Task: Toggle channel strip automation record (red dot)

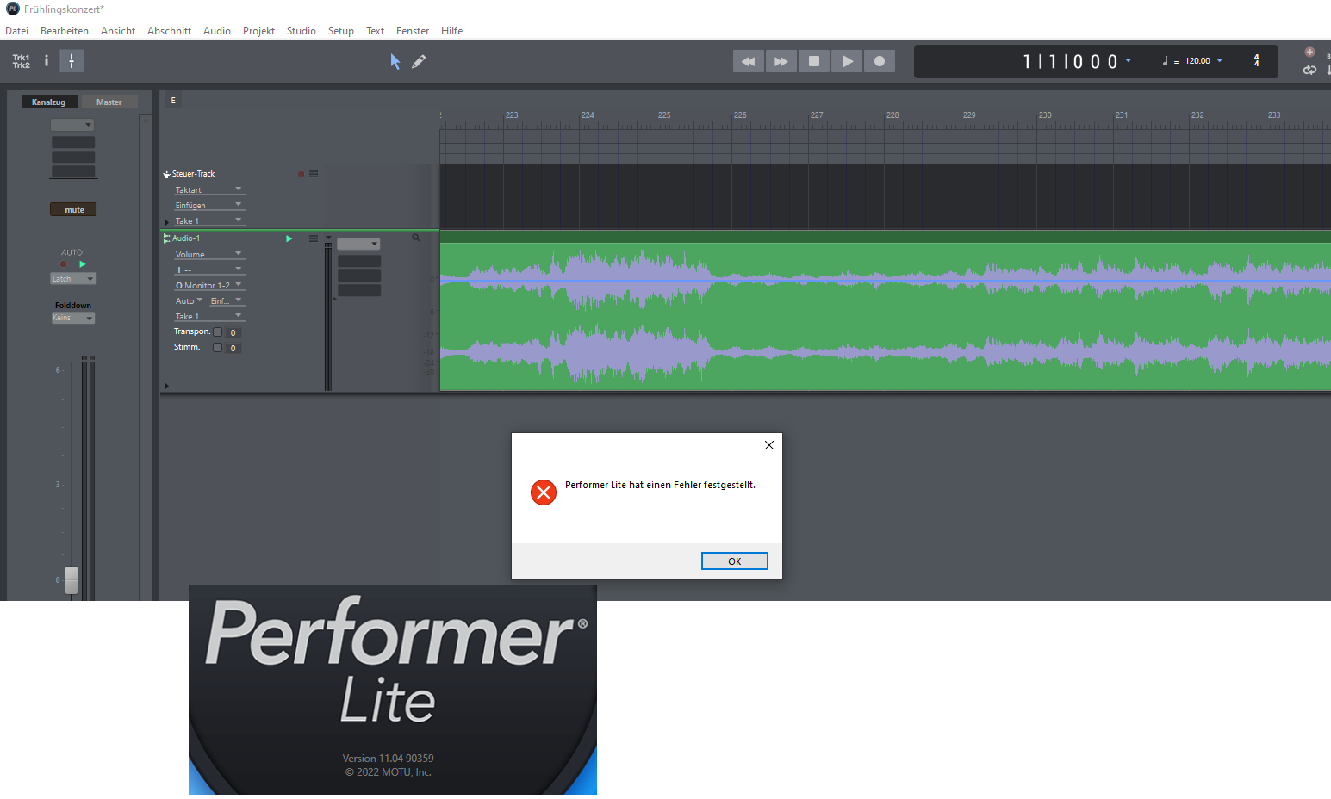Action: click(63, 264)
